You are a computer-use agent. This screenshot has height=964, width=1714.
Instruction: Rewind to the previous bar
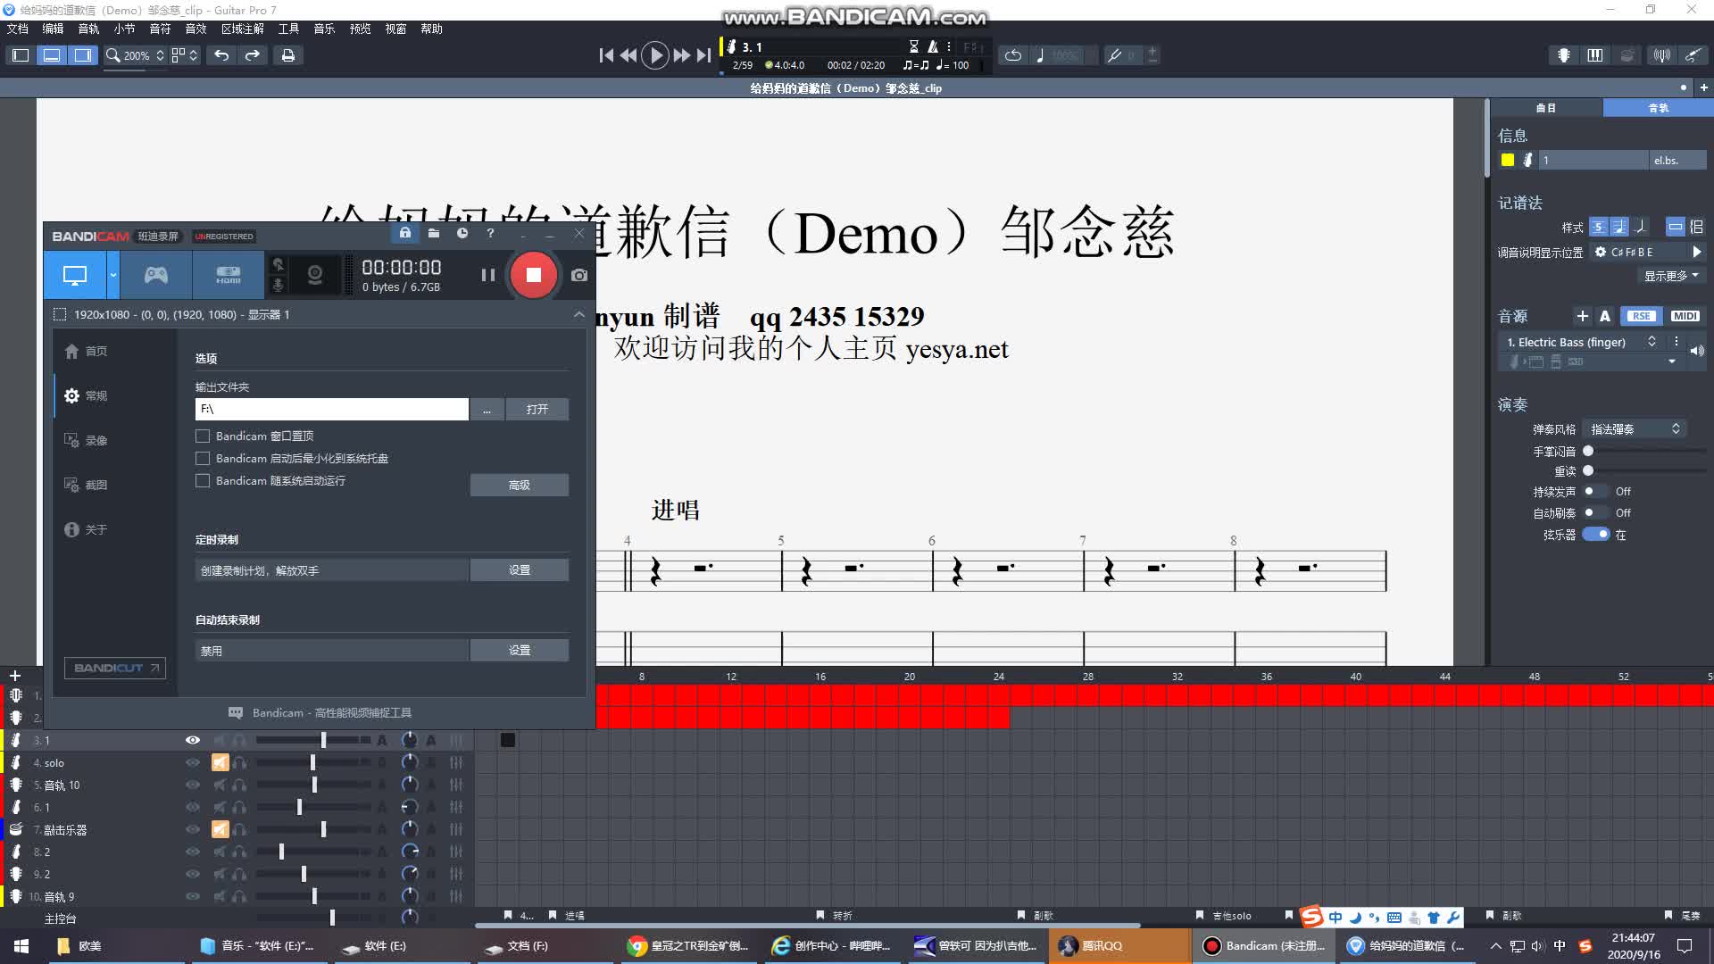(x=628, y=55)
